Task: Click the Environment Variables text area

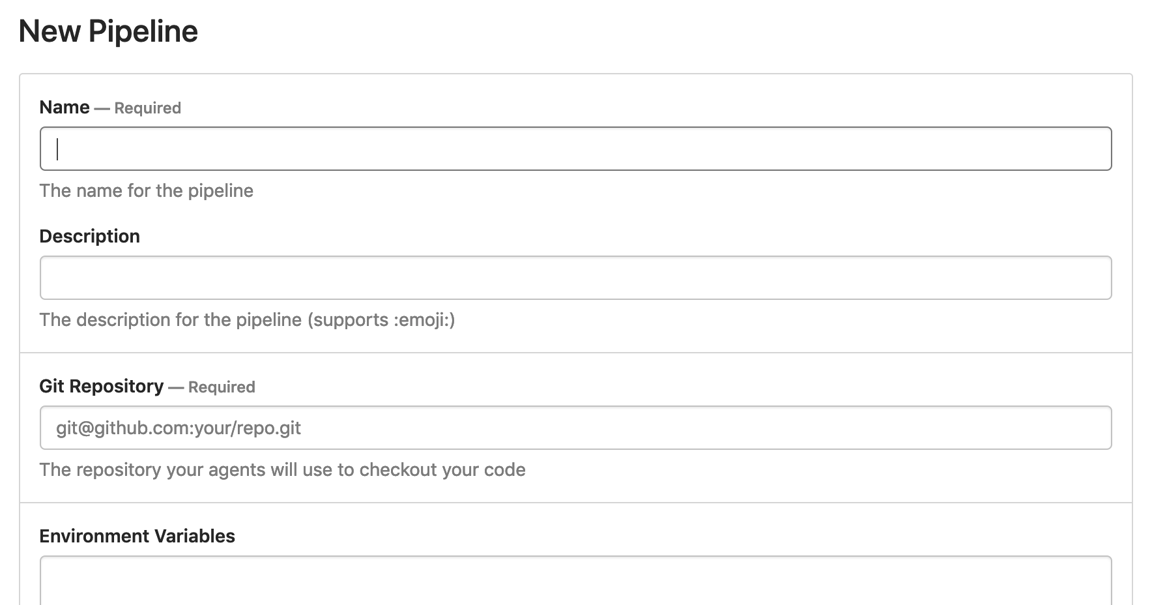Action: (x=575, y=580)
